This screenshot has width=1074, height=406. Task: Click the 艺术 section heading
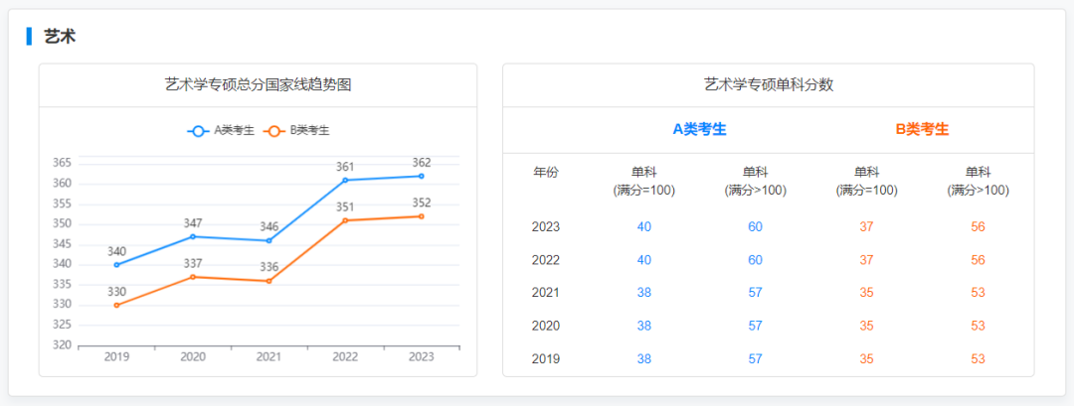(60, 37)
